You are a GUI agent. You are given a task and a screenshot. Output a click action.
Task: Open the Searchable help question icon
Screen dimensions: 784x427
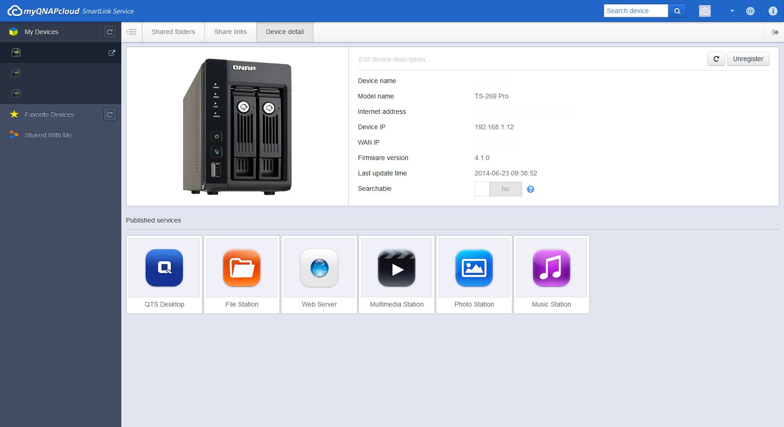tap(531, 189)
